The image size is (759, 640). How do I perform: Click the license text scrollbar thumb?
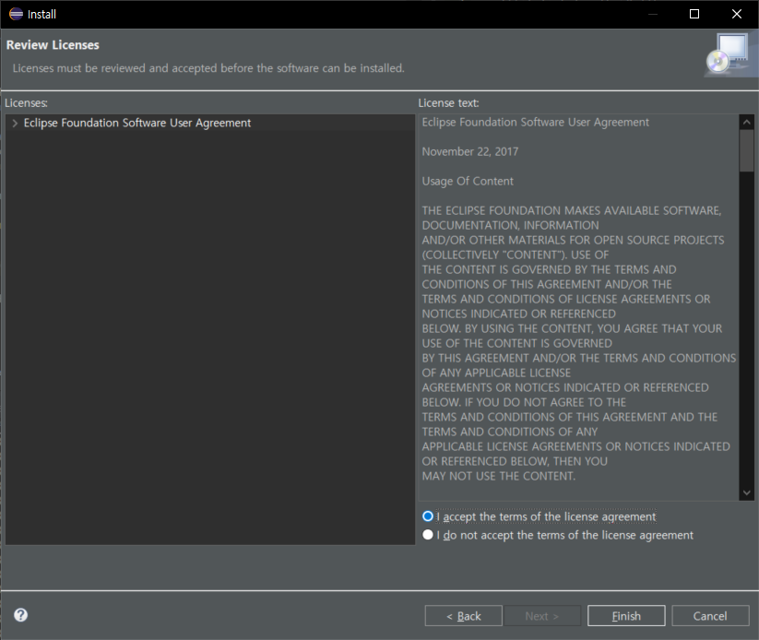(x=746, y=150)
